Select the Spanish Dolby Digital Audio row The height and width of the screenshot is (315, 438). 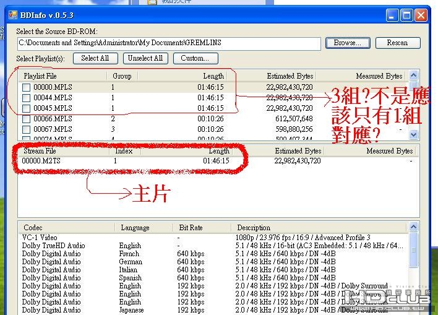pyautogui.click(x=213, y=278)
